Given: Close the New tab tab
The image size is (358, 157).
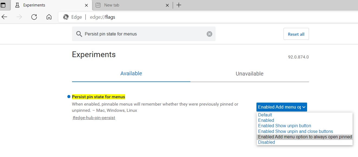Looking at the screenshot, I should 167,5.
